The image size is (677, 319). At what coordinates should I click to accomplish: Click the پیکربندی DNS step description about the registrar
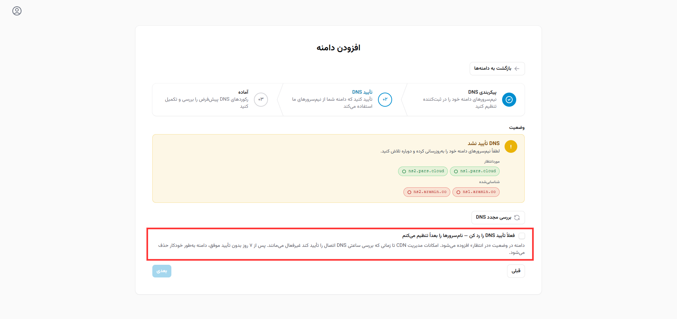(x=459, y=103)
